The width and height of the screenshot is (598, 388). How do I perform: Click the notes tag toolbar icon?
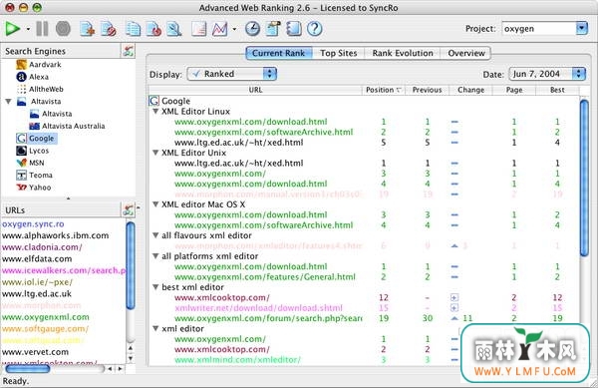pyautogui.click(x=273, y=29)
